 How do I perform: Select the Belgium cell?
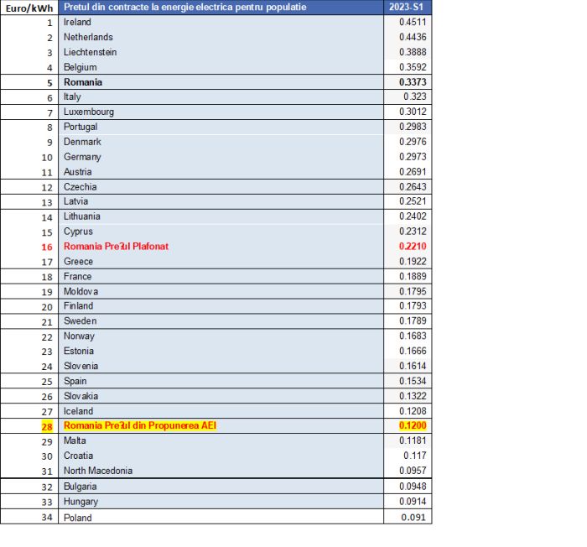[221, 67]
